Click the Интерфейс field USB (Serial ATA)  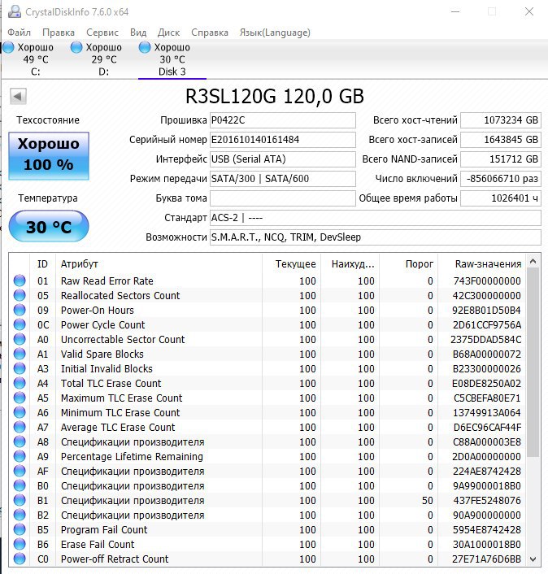[x=283, y=159]
